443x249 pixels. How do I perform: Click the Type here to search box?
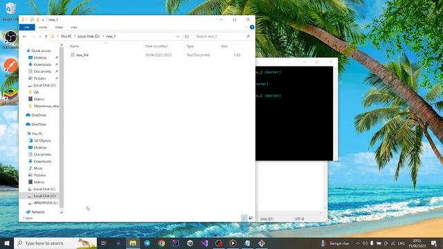pyautogui.click(x=55, y=243)
